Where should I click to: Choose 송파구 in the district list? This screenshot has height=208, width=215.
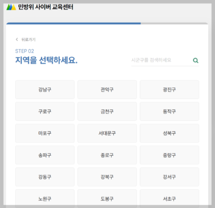(45, 155)
